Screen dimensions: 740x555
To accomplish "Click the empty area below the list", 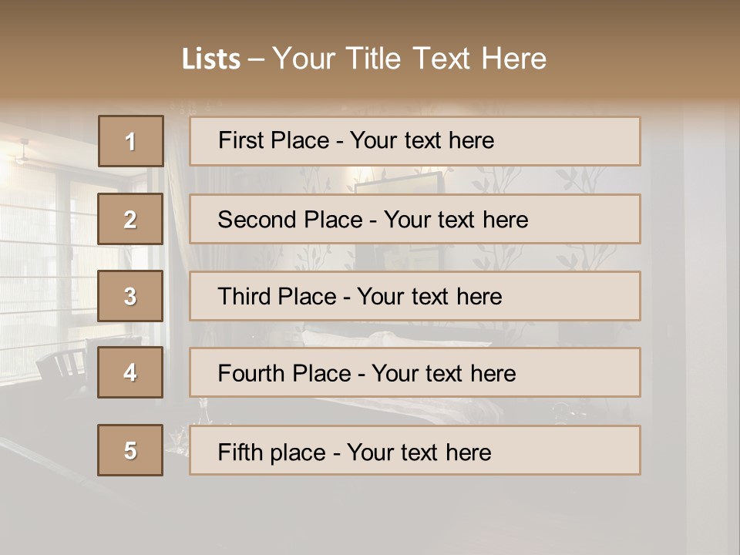I will pyautogui.click(x=370, y=516).
